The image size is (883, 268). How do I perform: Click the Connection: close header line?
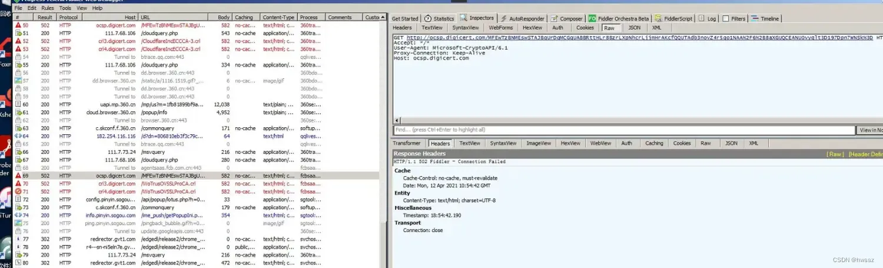(423, 230)
